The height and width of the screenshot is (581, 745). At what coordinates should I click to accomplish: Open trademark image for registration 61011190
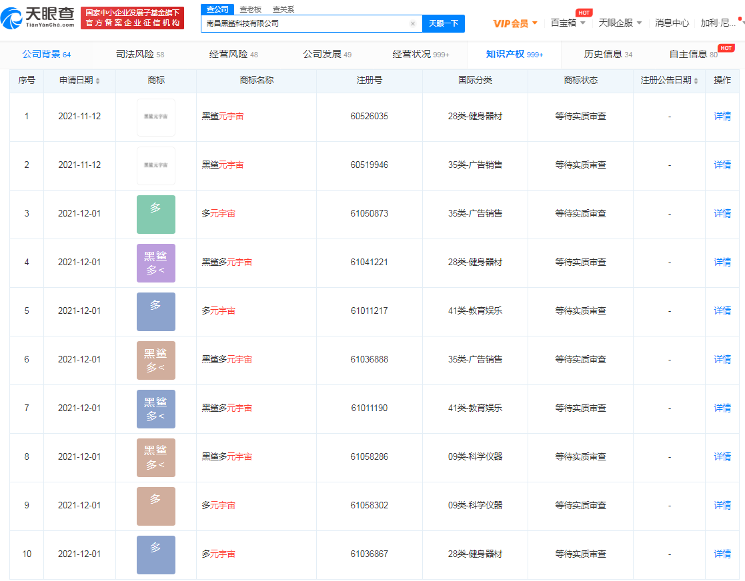[x=156, y=409]
